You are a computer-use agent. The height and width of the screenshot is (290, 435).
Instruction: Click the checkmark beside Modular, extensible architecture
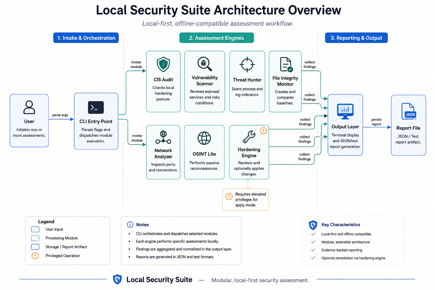click(313, 242)
